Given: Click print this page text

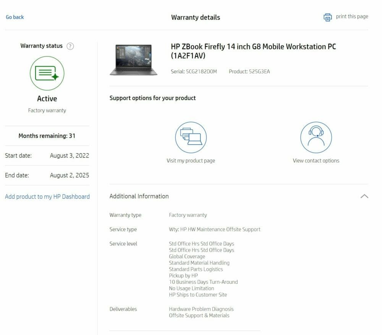Looking at the screenshot, I should [x=352, y=16].
